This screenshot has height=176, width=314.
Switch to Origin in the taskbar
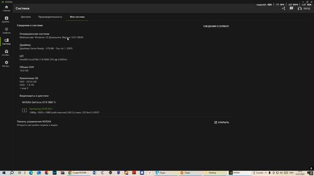[x=191, y=173]
